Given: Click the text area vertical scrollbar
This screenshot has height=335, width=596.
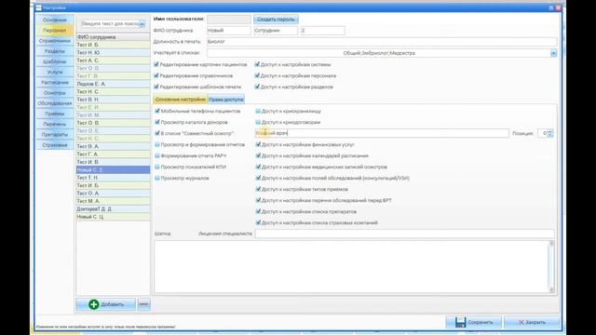Looking at the screenshot, I should coord(551,267).
